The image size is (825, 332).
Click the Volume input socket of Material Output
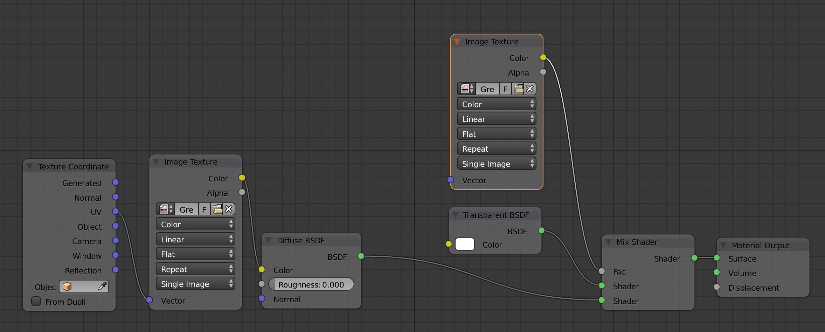coord(717,272)
